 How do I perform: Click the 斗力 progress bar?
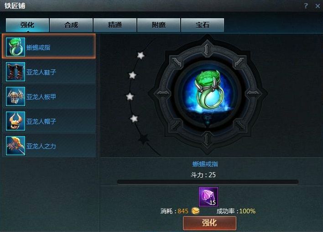pos(208,182)
